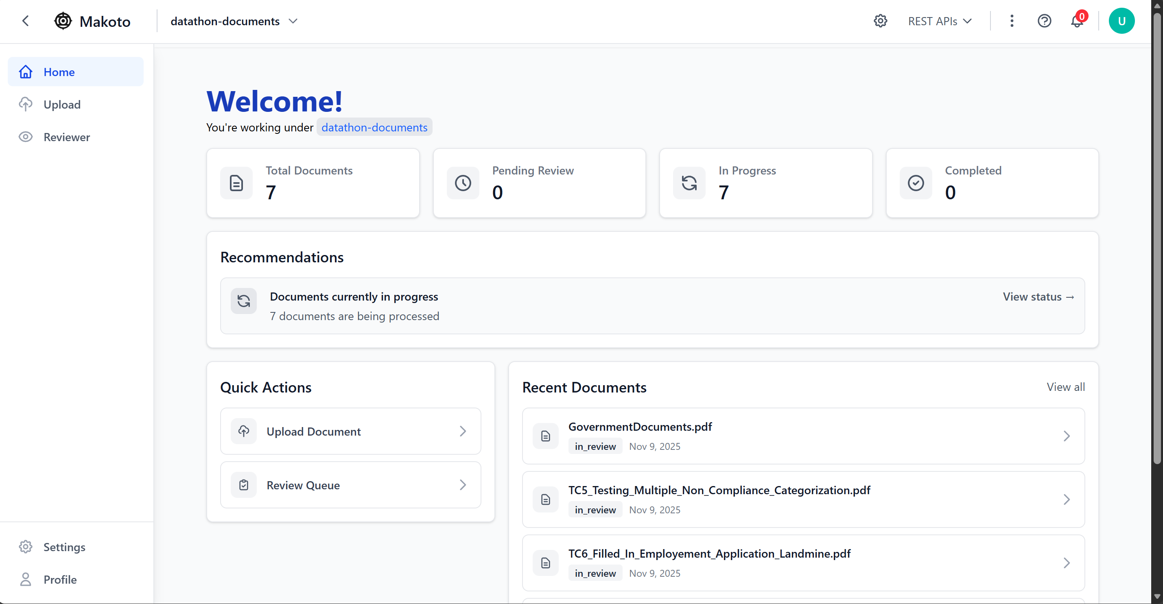
Task: Open the Upload Document quick action chevron
Action: coord(463,431)
